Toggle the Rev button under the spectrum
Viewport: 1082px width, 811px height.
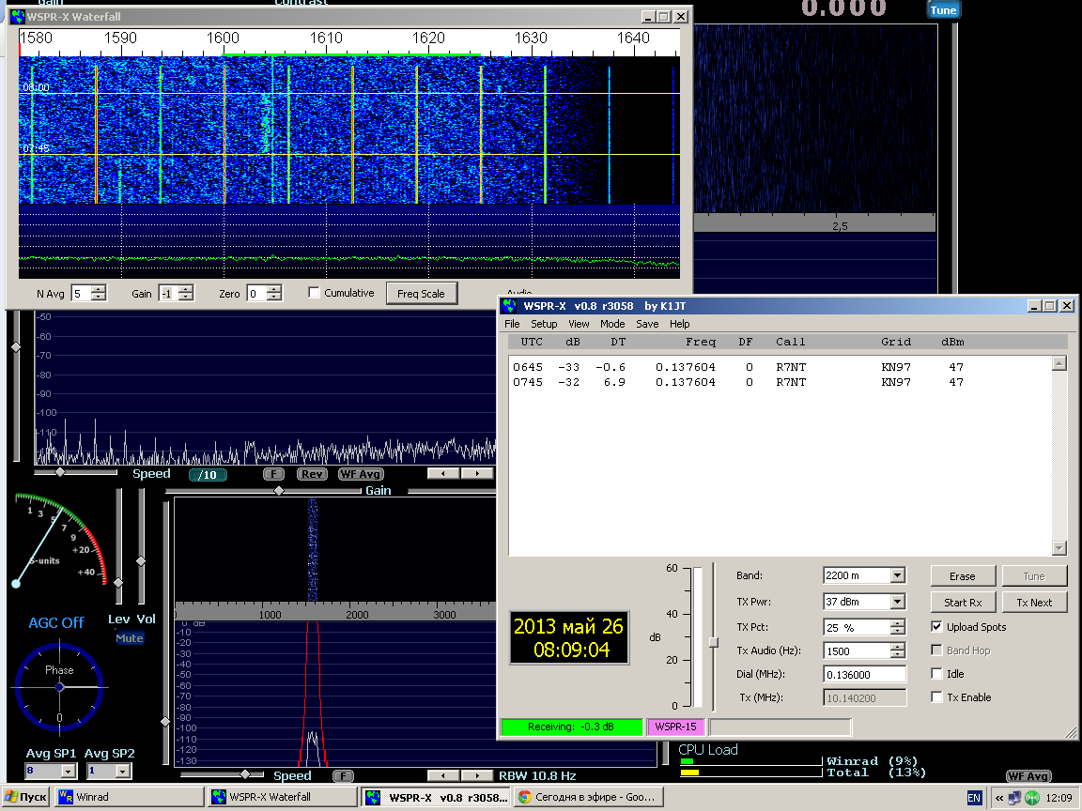(x=312, y=474)
